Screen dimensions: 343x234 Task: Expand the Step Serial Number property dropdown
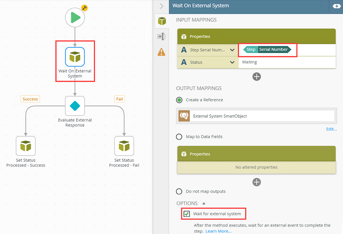232,50
